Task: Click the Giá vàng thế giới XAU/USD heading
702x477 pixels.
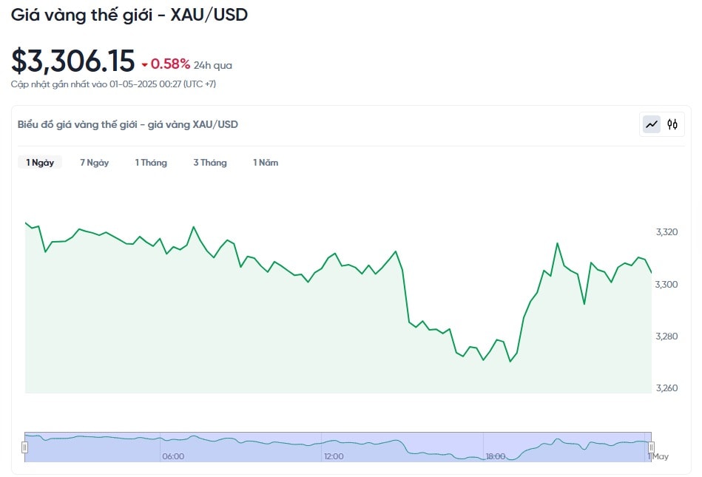Action: [129, 15]
